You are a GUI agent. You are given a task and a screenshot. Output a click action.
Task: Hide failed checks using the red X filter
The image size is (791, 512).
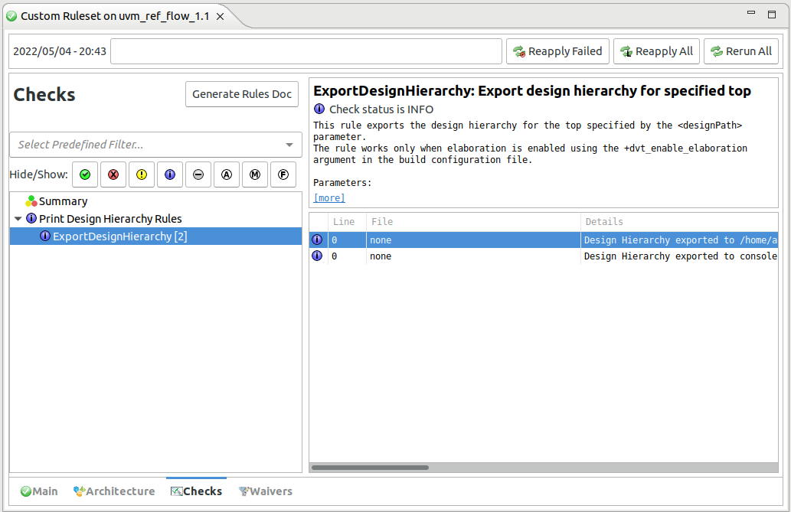tap(113, 174)
